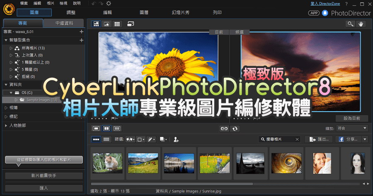Click the 影片截圖快手 button
373x196 pixels.
[44, 176]
